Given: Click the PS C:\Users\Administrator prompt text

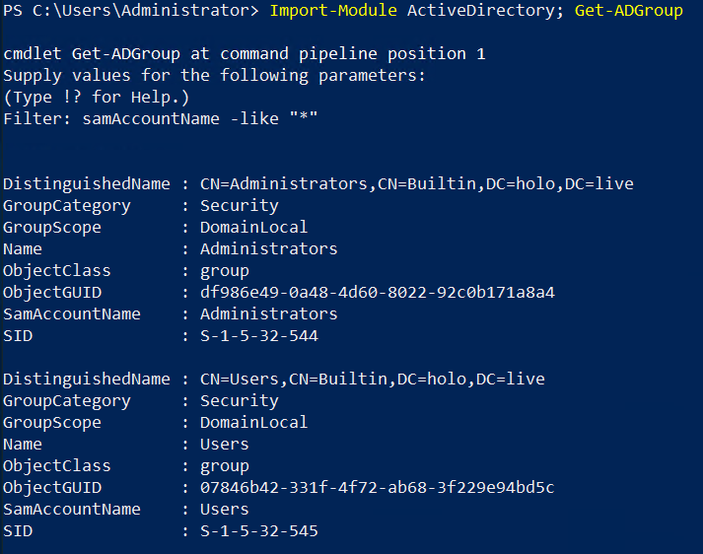Looking at the screenshot, I should tap(130, 11).
